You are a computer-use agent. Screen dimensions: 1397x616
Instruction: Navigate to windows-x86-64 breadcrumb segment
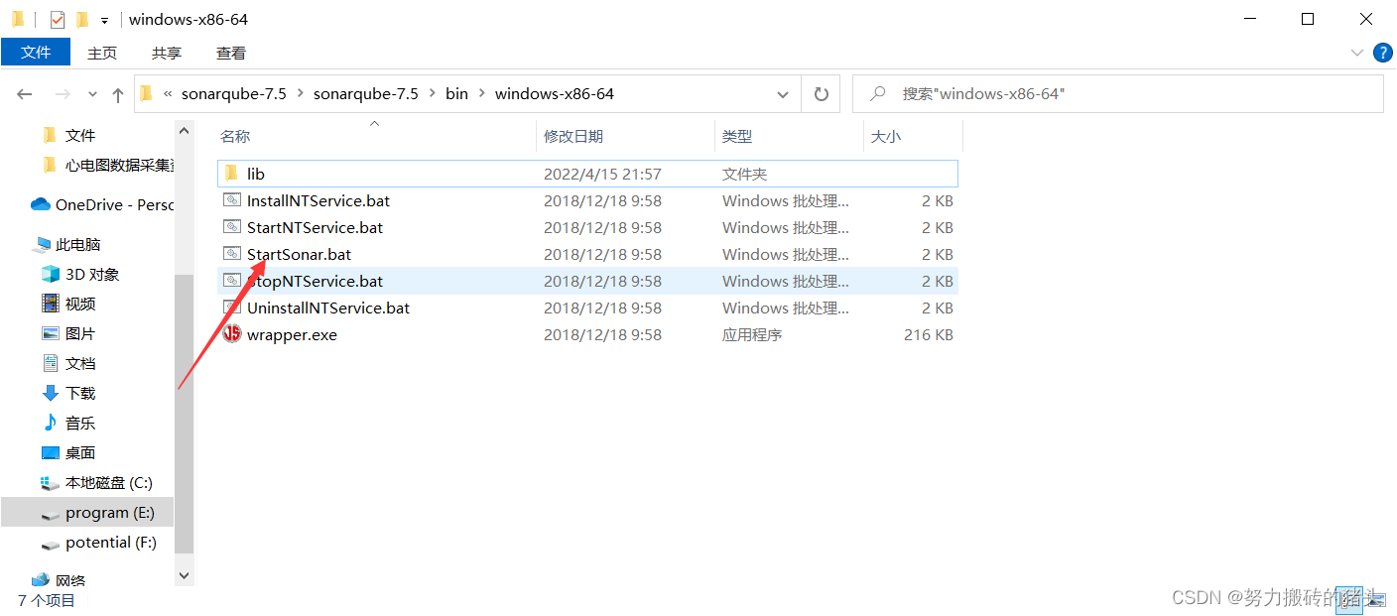click(x=555, y=94)
